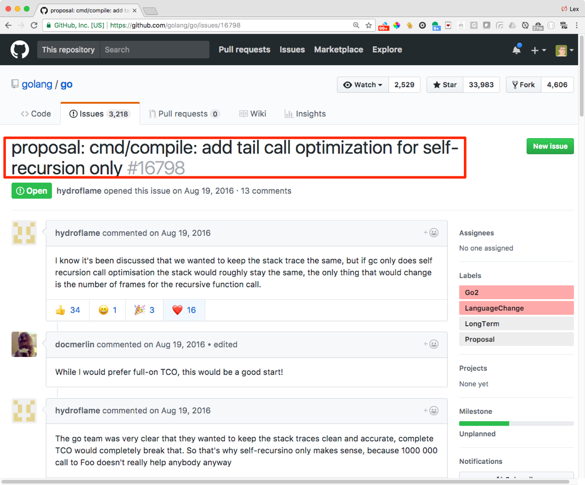
Task: Reload the page in browser
Action: point(35,25)
